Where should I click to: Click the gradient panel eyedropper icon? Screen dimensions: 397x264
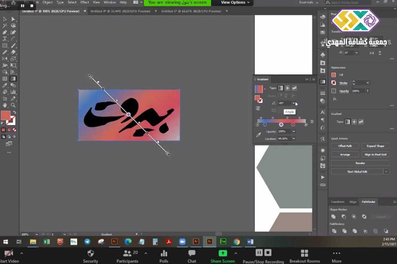(x=258, y=135)
